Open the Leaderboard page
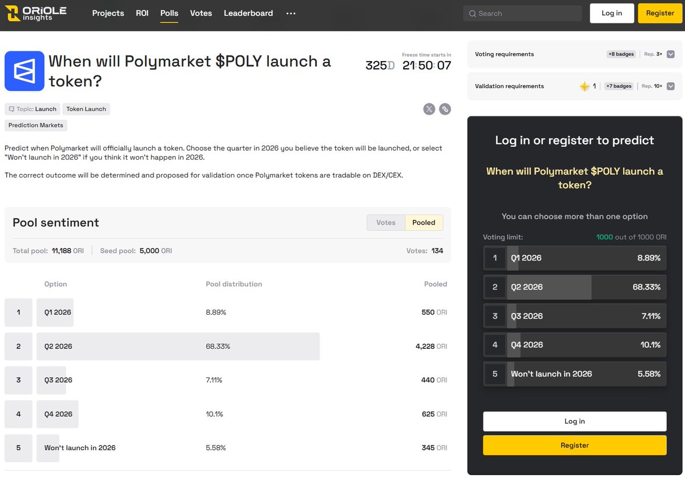 pos(248,13)
